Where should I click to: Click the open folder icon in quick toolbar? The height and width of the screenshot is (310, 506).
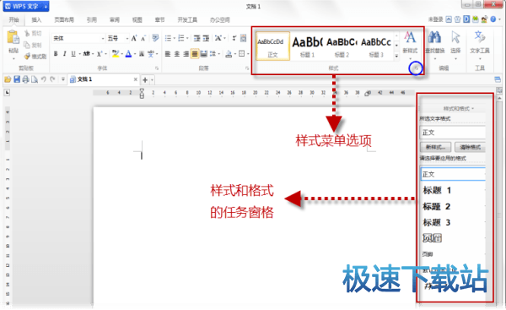pos(8,79)
